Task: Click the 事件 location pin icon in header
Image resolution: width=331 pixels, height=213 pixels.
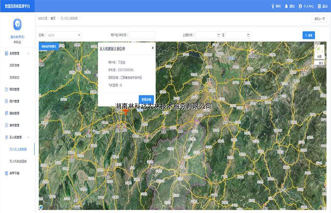Action: click(272, 6)
